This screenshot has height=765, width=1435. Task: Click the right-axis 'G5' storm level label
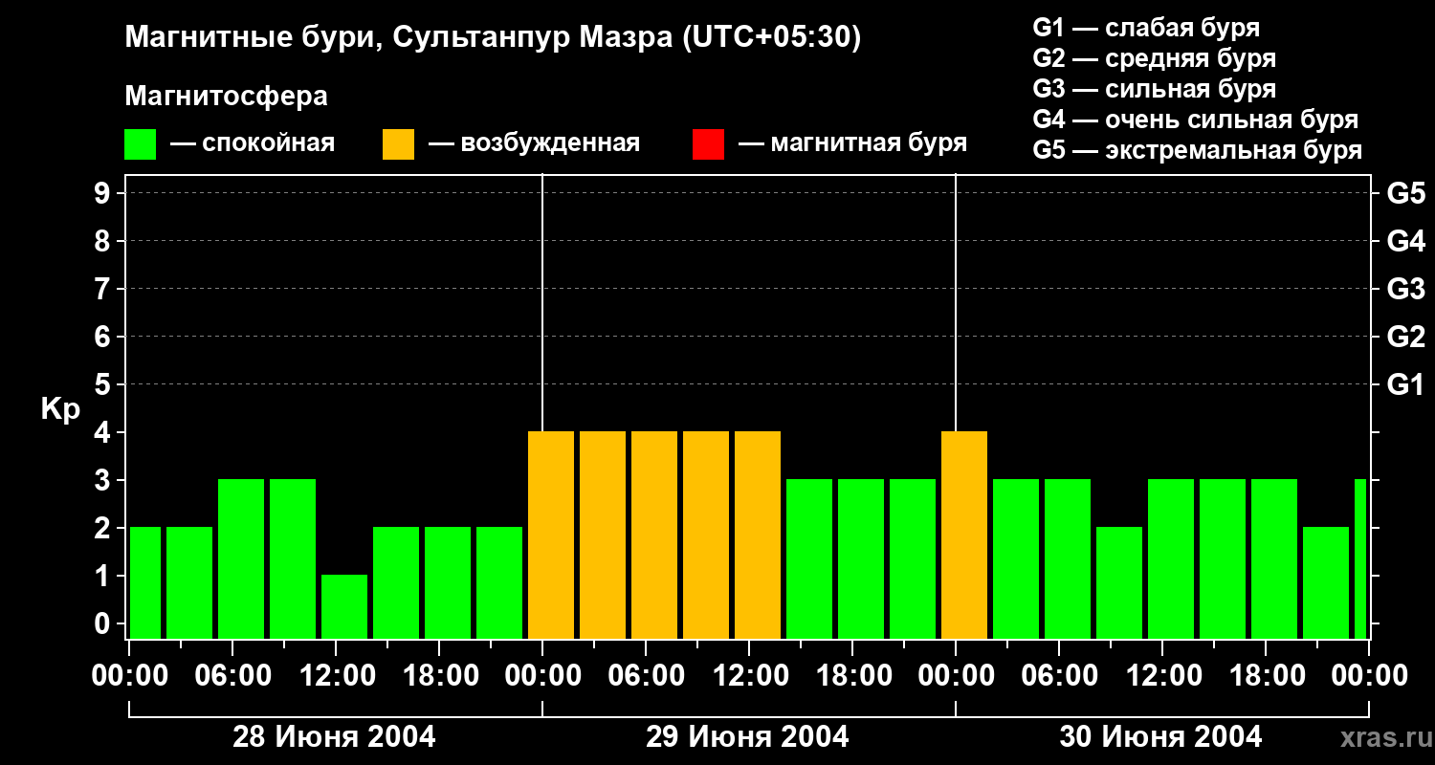click(1405, 193)
